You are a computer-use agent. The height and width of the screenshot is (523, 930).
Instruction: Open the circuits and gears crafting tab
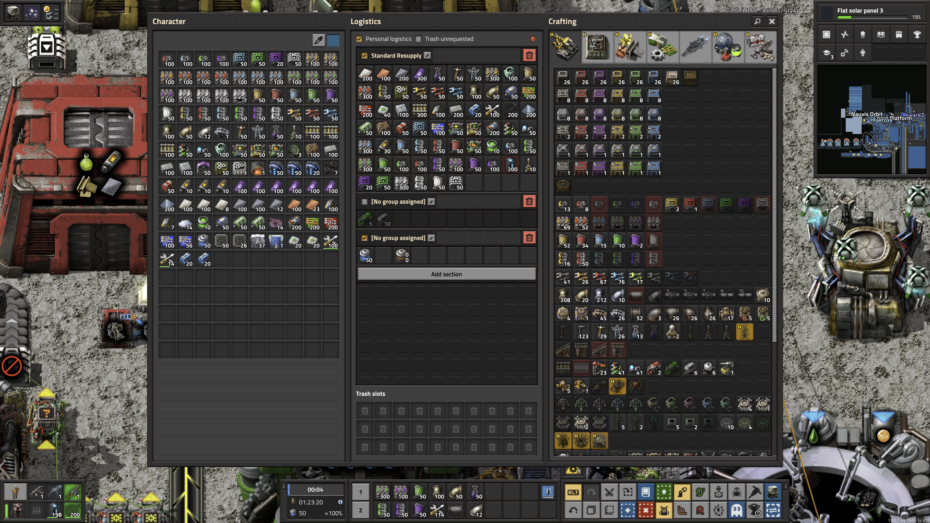click(x=663, y=47)
